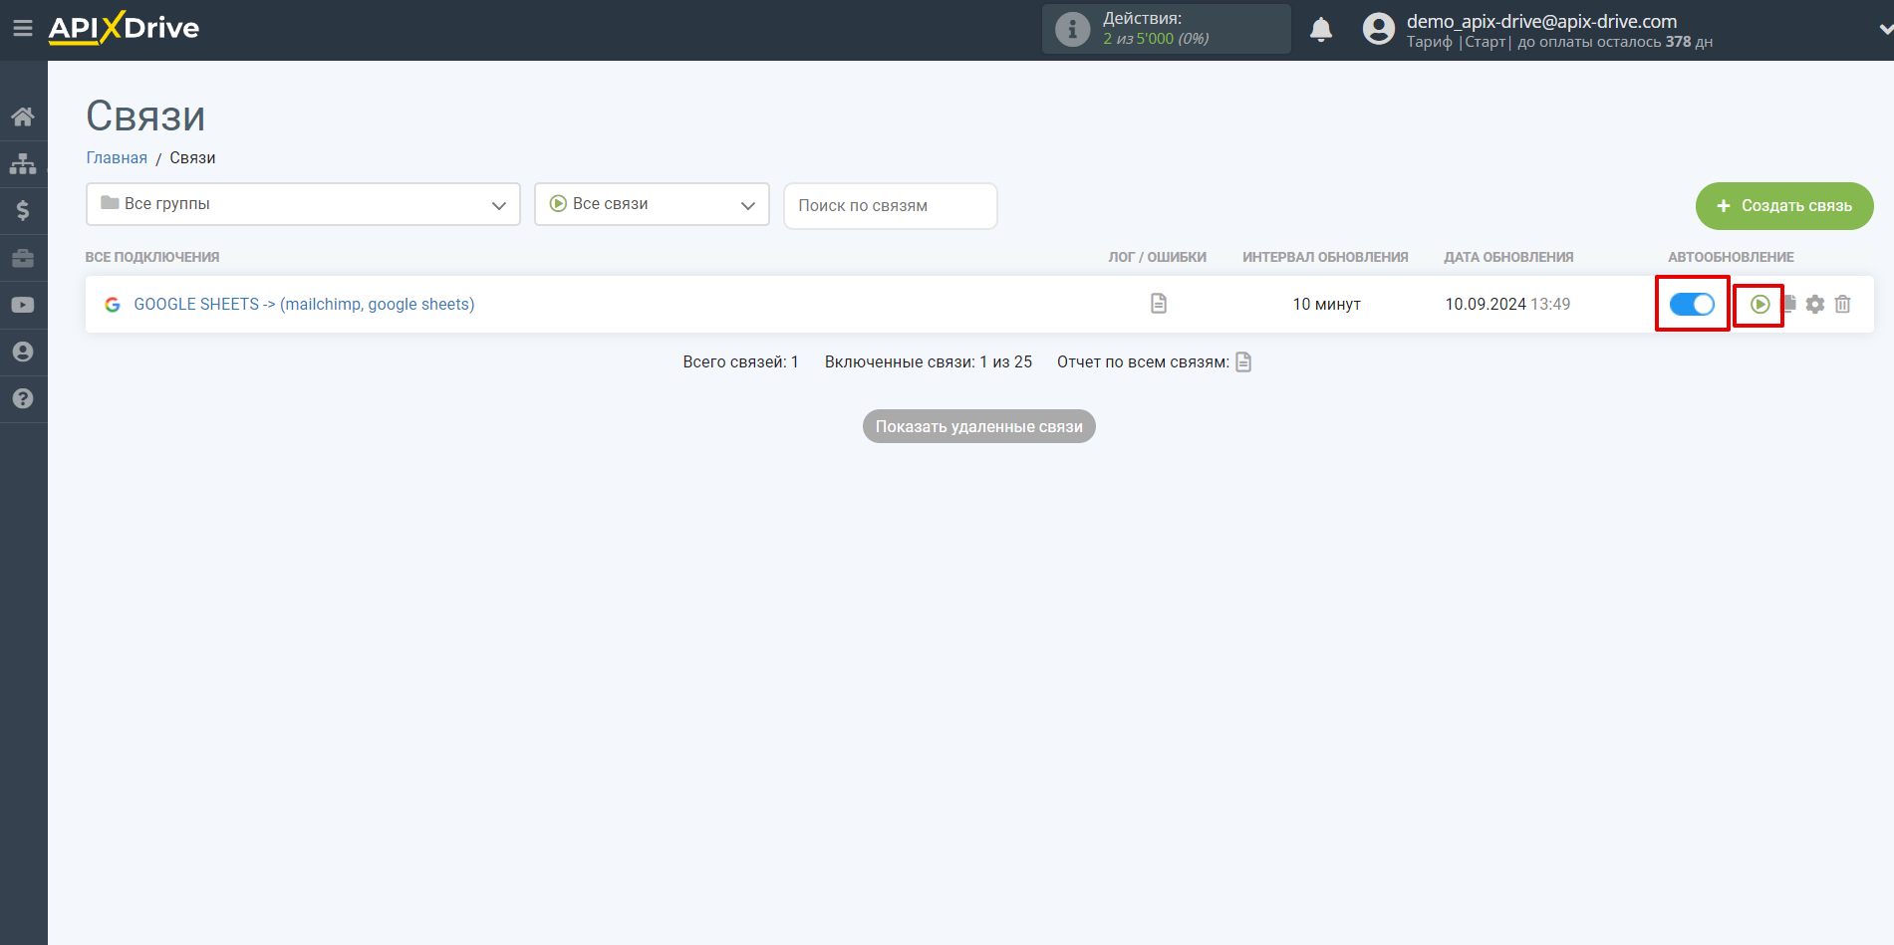The image size is (1894, 945).
Task: Delete the Google Sheets connection
Action: pyautogui.click(x=1843, y=304)
